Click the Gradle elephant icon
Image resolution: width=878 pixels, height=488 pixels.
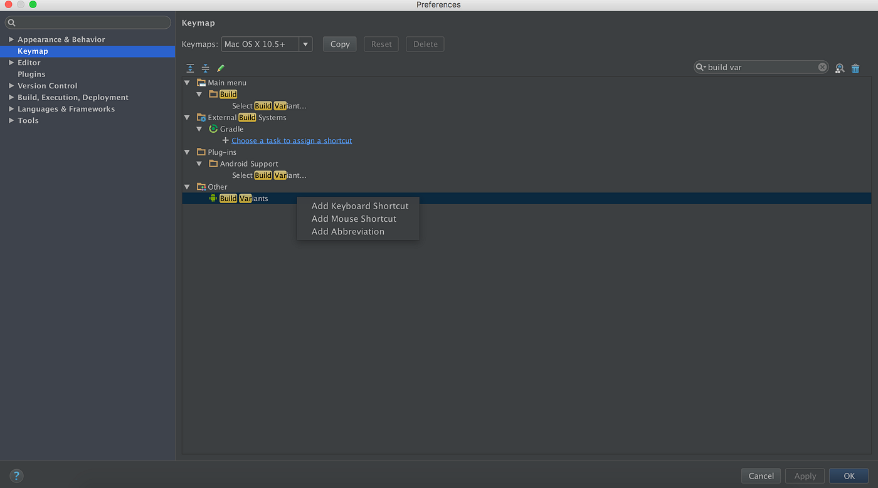point(213,128)
